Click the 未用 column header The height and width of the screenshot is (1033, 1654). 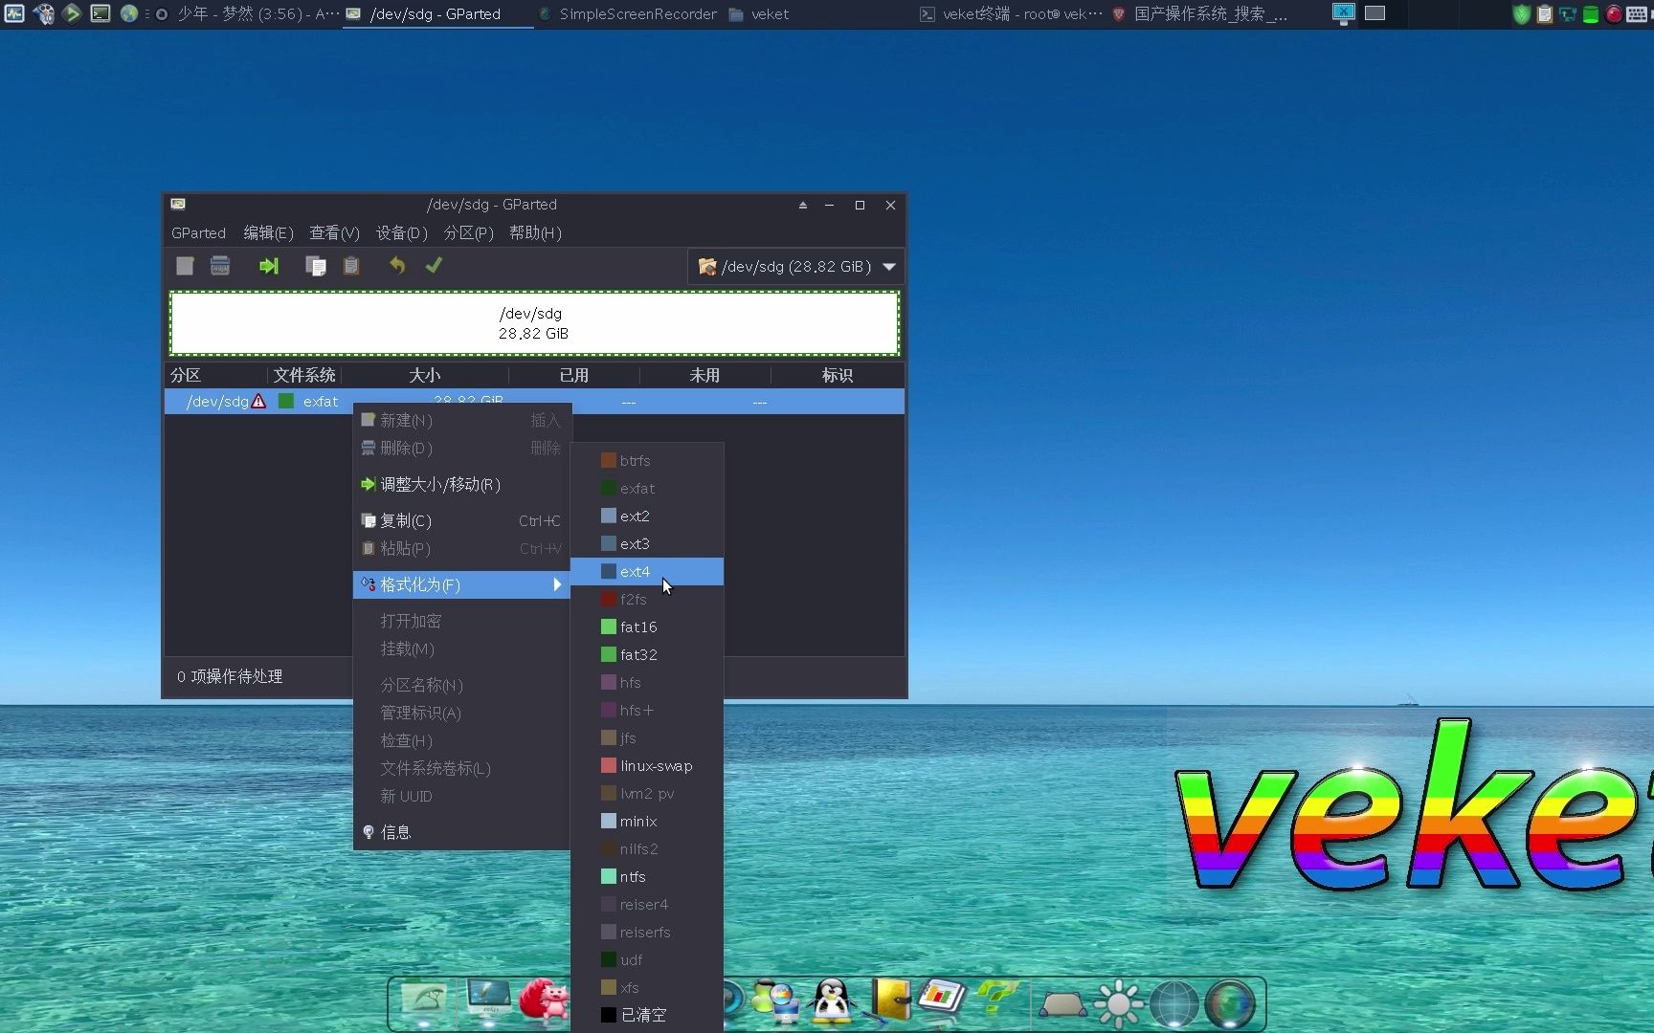pyautogui.click(x=705, y=376)
